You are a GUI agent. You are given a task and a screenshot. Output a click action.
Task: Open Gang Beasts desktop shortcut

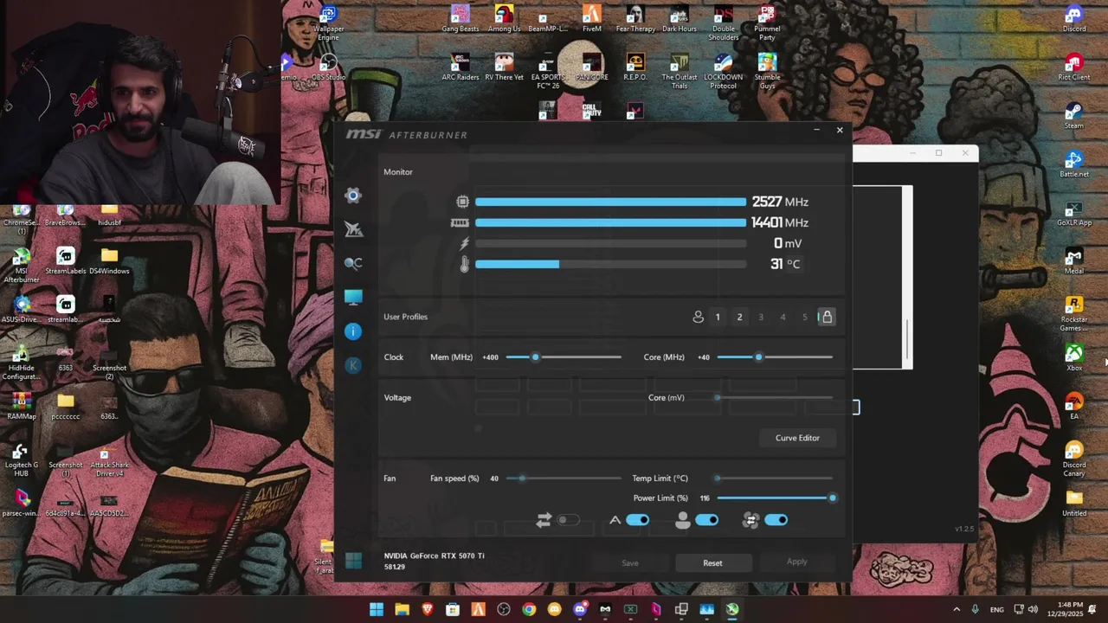pos(461,19)
